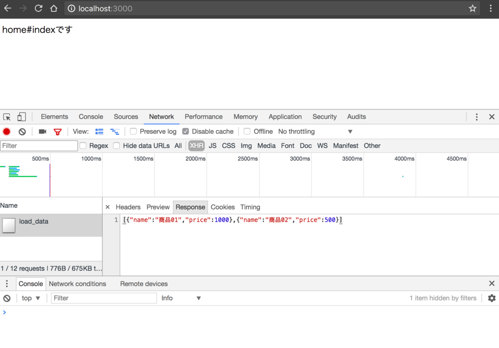Enable the Offline checkbox
Screen dimensions: 499x348
247,131
